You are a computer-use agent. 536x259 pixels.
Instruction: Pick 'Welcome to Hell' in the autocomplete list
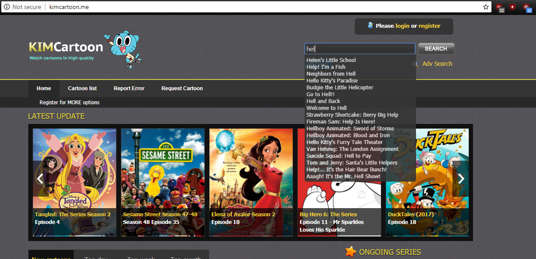pyautogui.click(x=326, y=108)
